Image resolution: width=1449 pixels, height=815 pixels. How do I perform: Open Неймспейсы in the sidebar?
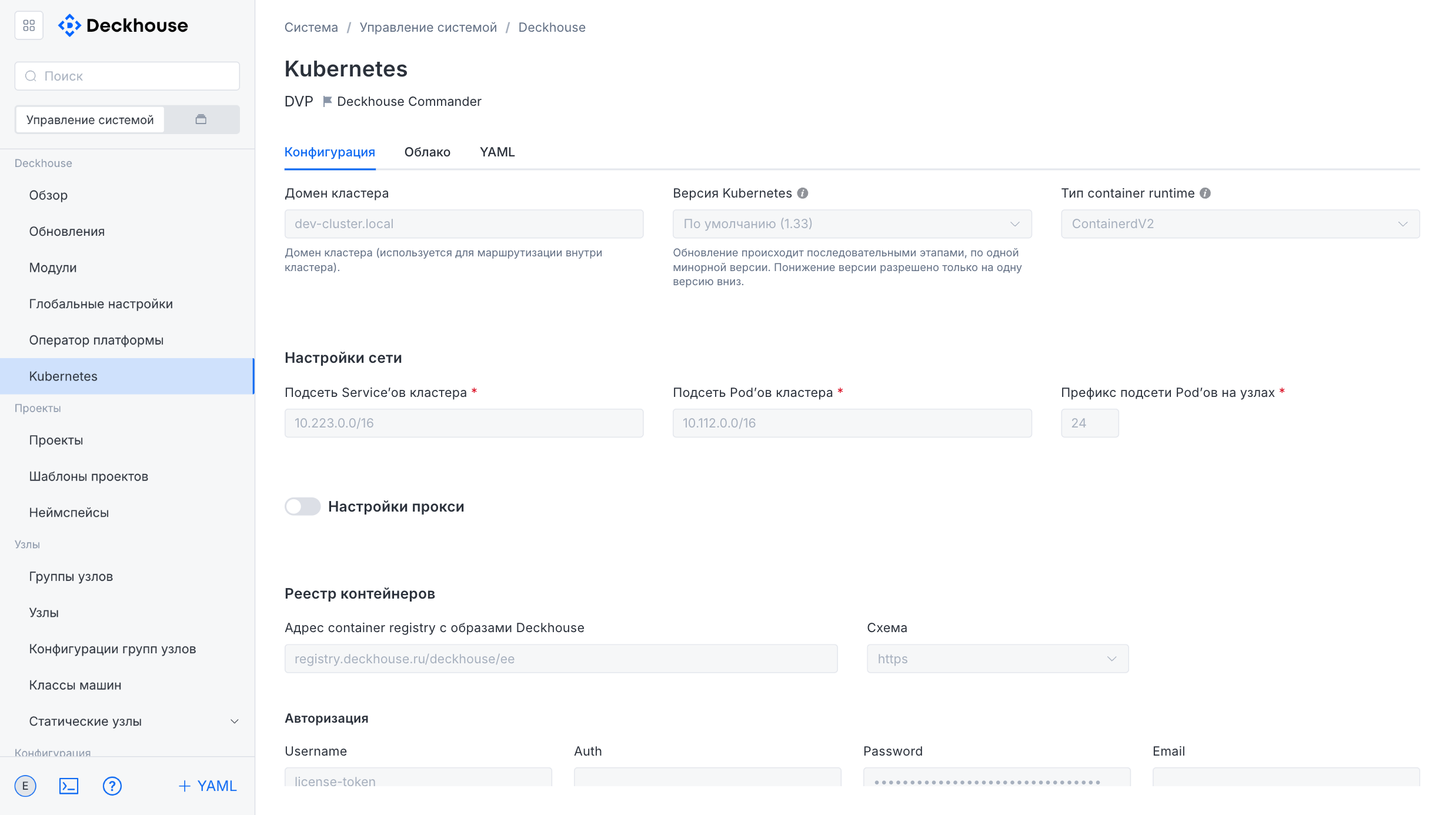[127, 513]
